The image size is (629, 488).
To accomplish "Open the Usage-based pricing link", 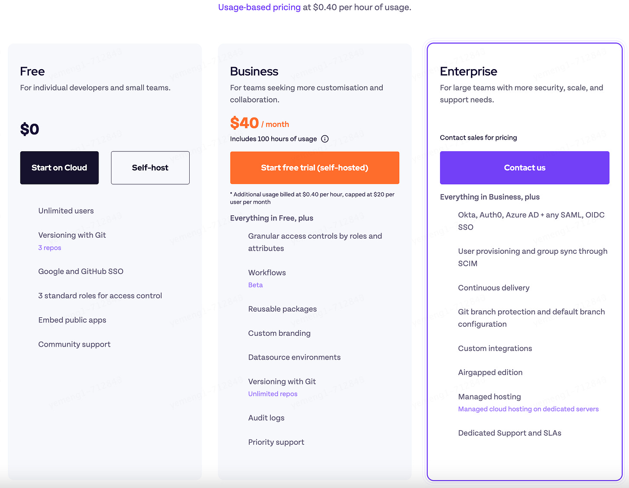I will (x=259, y=7).
